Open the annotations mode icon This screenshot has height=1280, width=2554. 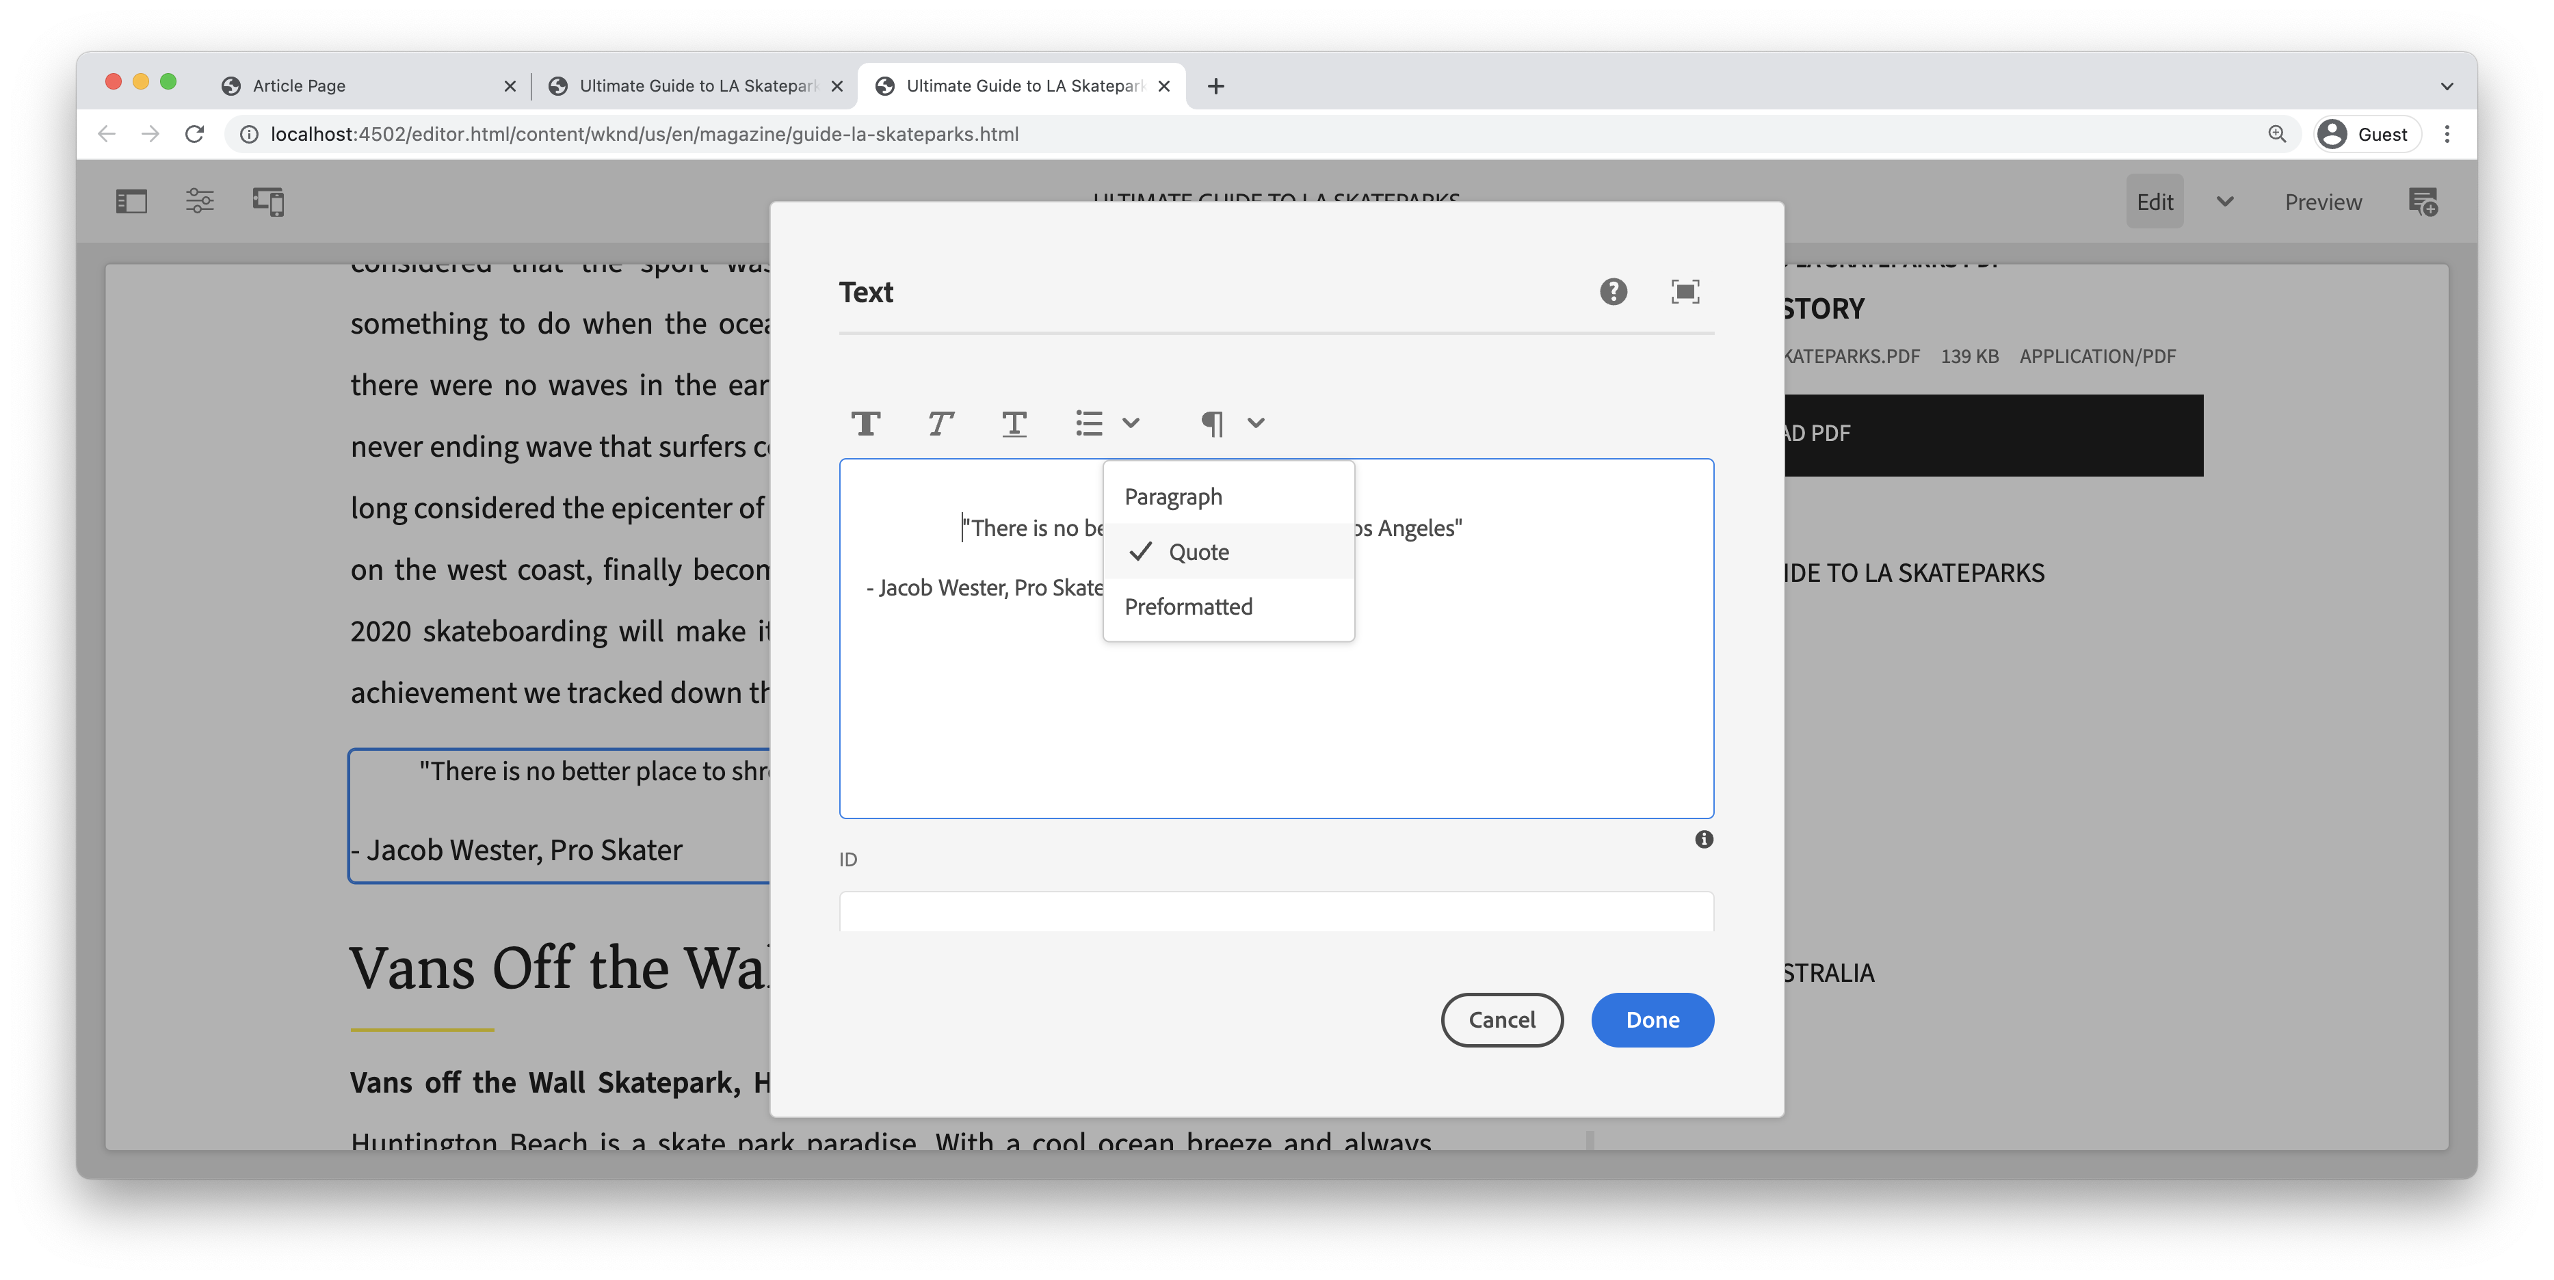click(2422, 201)
